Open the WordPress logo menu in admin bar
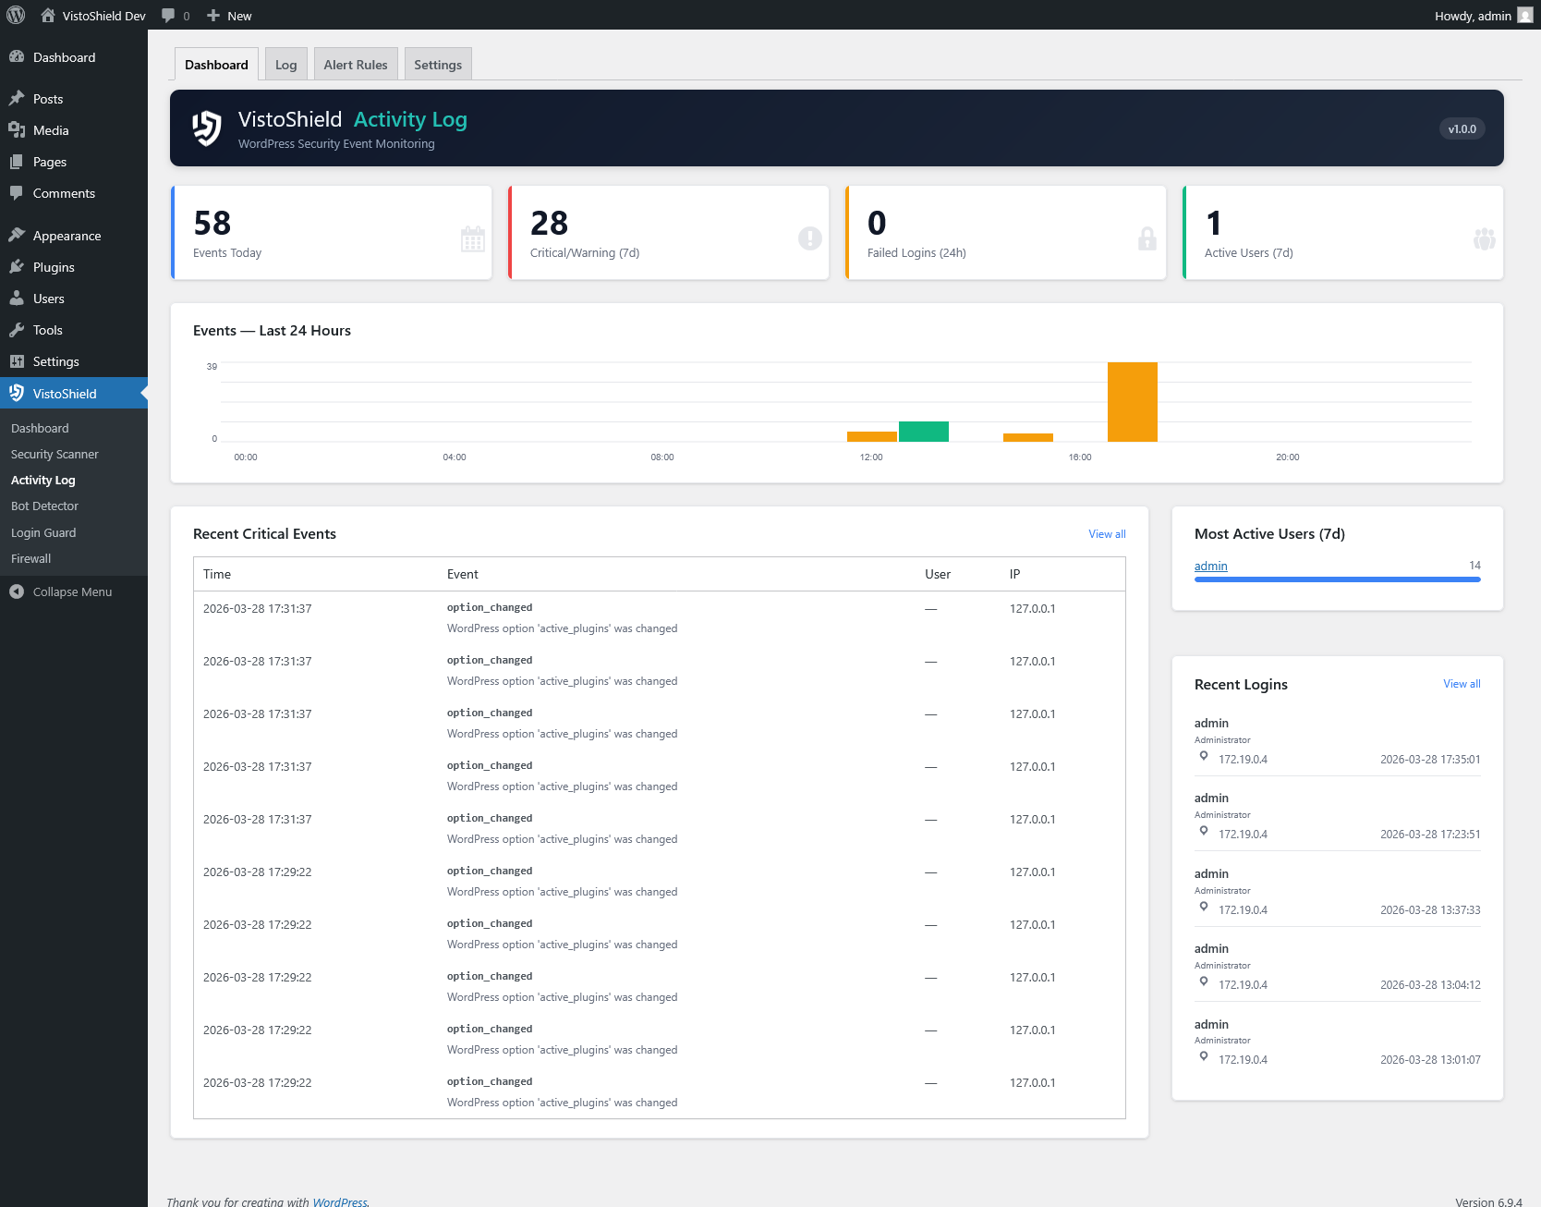The height and width of the screenshot is (1207, 1541). pos(15,15)
